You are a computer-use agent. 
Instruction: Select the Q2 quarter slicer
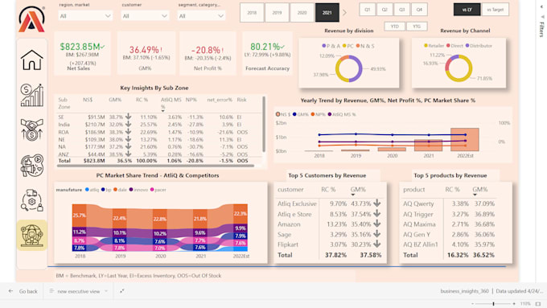tap(385, 10)
